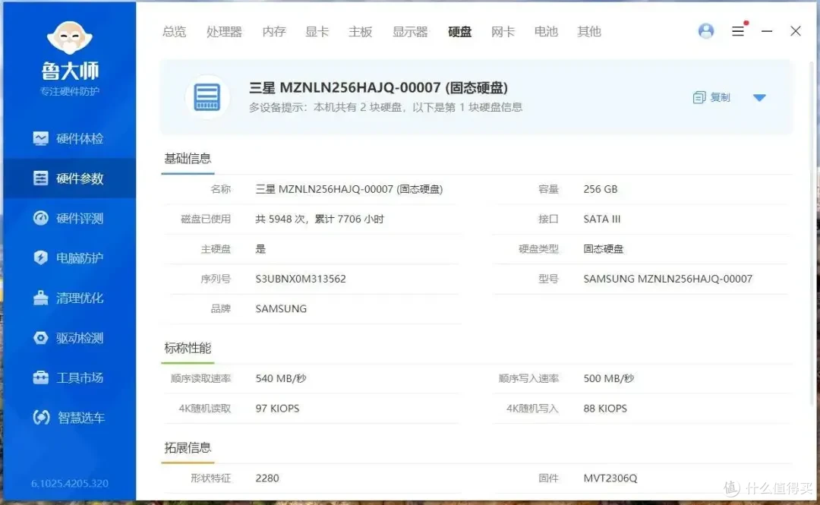Click the 标称性能 section heading
820x505 pixels.
(188, 348)
